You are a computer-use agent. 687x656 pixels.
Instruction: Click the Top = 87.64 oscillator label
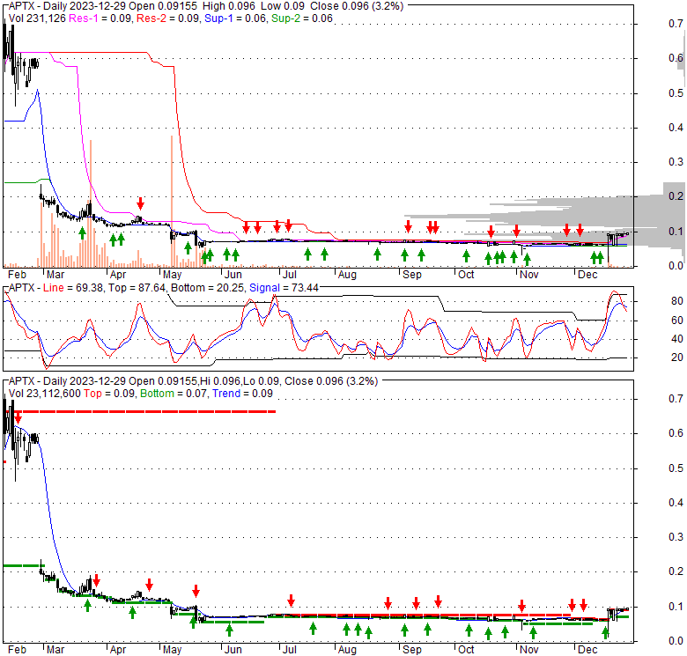(x=137, y=288)
